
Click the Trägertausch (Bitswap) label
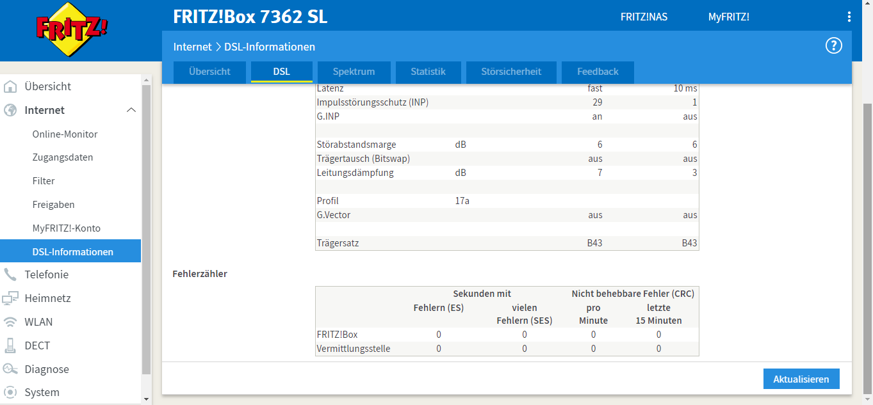tap(363, 159)
